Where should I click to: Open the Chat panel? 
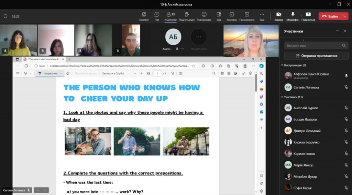157,14
